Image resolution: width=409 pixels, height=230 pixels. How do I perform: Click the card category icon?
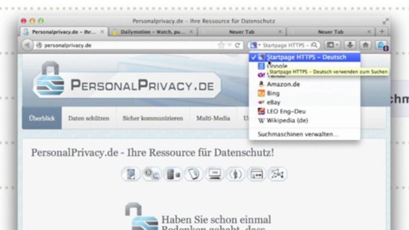pos(256,174)
